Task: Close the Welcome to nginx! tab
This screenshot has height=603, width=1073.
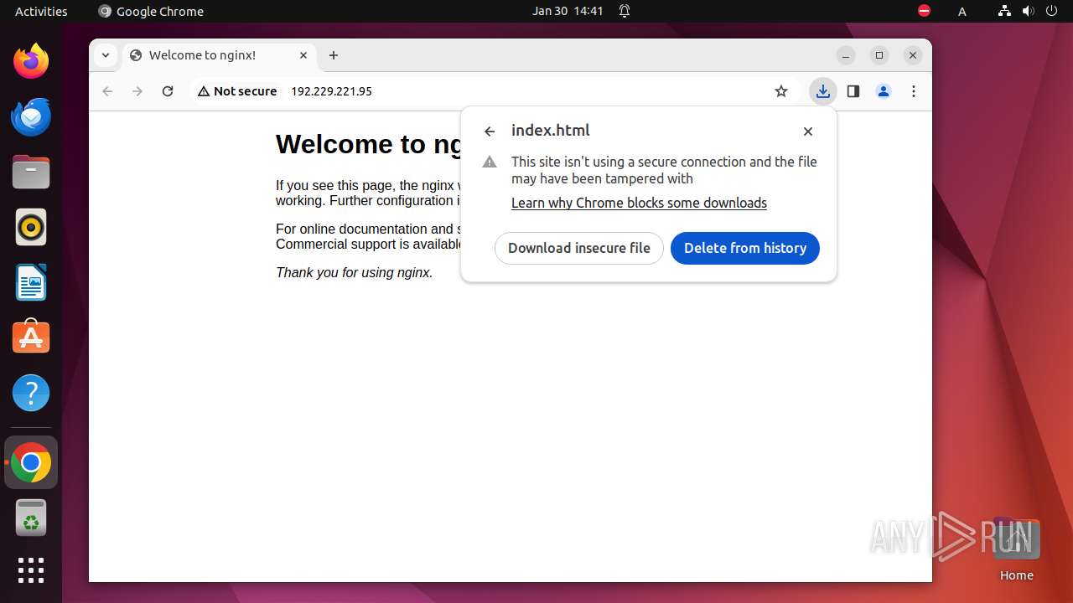Action: click(x=303, y=55)
